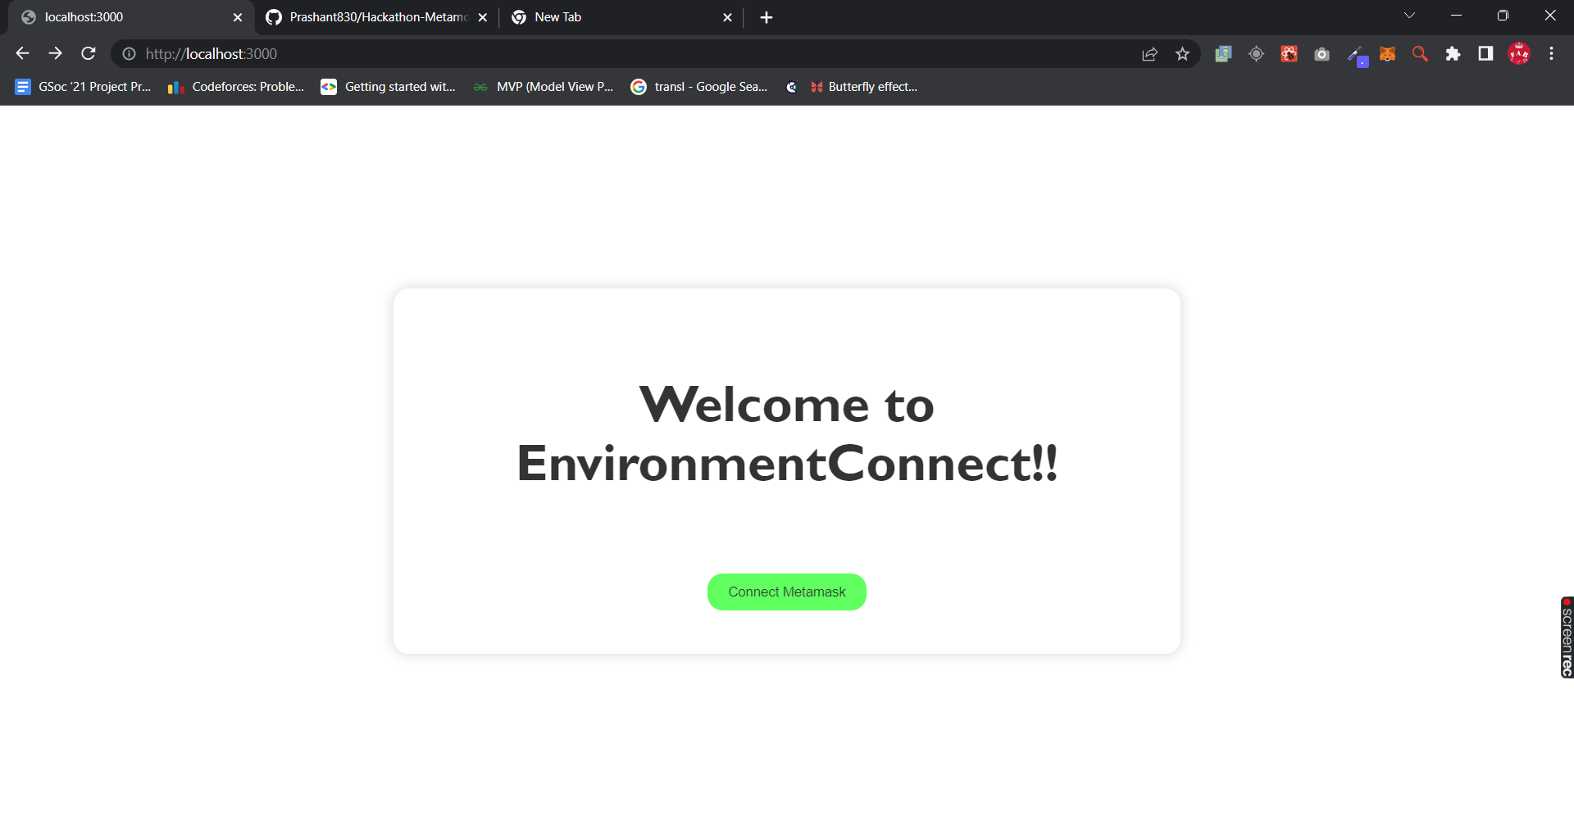This screenshot has width=1574, height=830.
Task: Click the Connect Metamask button
Action: click(787, 592)
